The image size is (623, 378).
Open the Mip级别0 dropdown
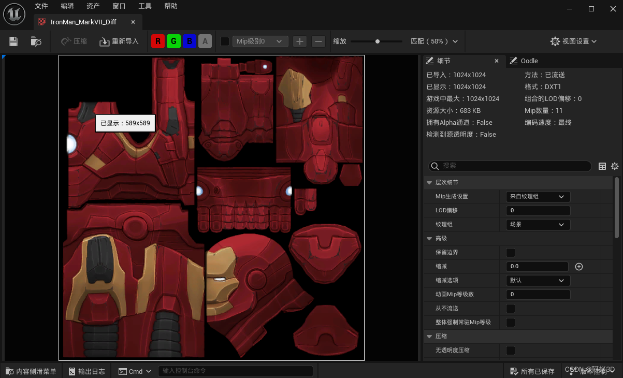point(259,41)
